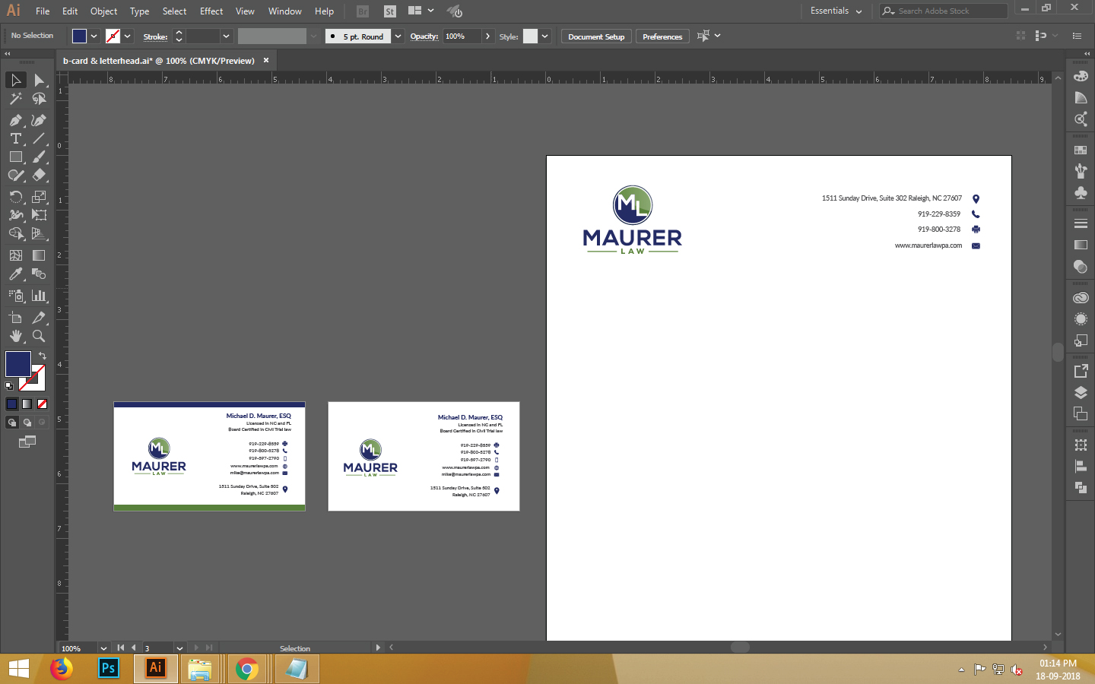Enable Draw Behind mode
Viewport: 1095px width, 684px height.
[x=27, y=423]
